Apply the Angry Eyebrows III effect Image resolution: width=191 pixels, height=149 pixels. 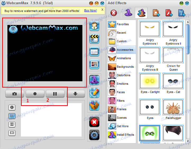[x=150, y=55]
